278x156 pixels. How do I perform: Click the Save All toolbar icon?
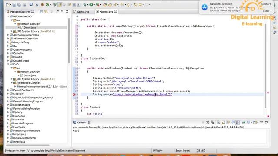[19, 5]
